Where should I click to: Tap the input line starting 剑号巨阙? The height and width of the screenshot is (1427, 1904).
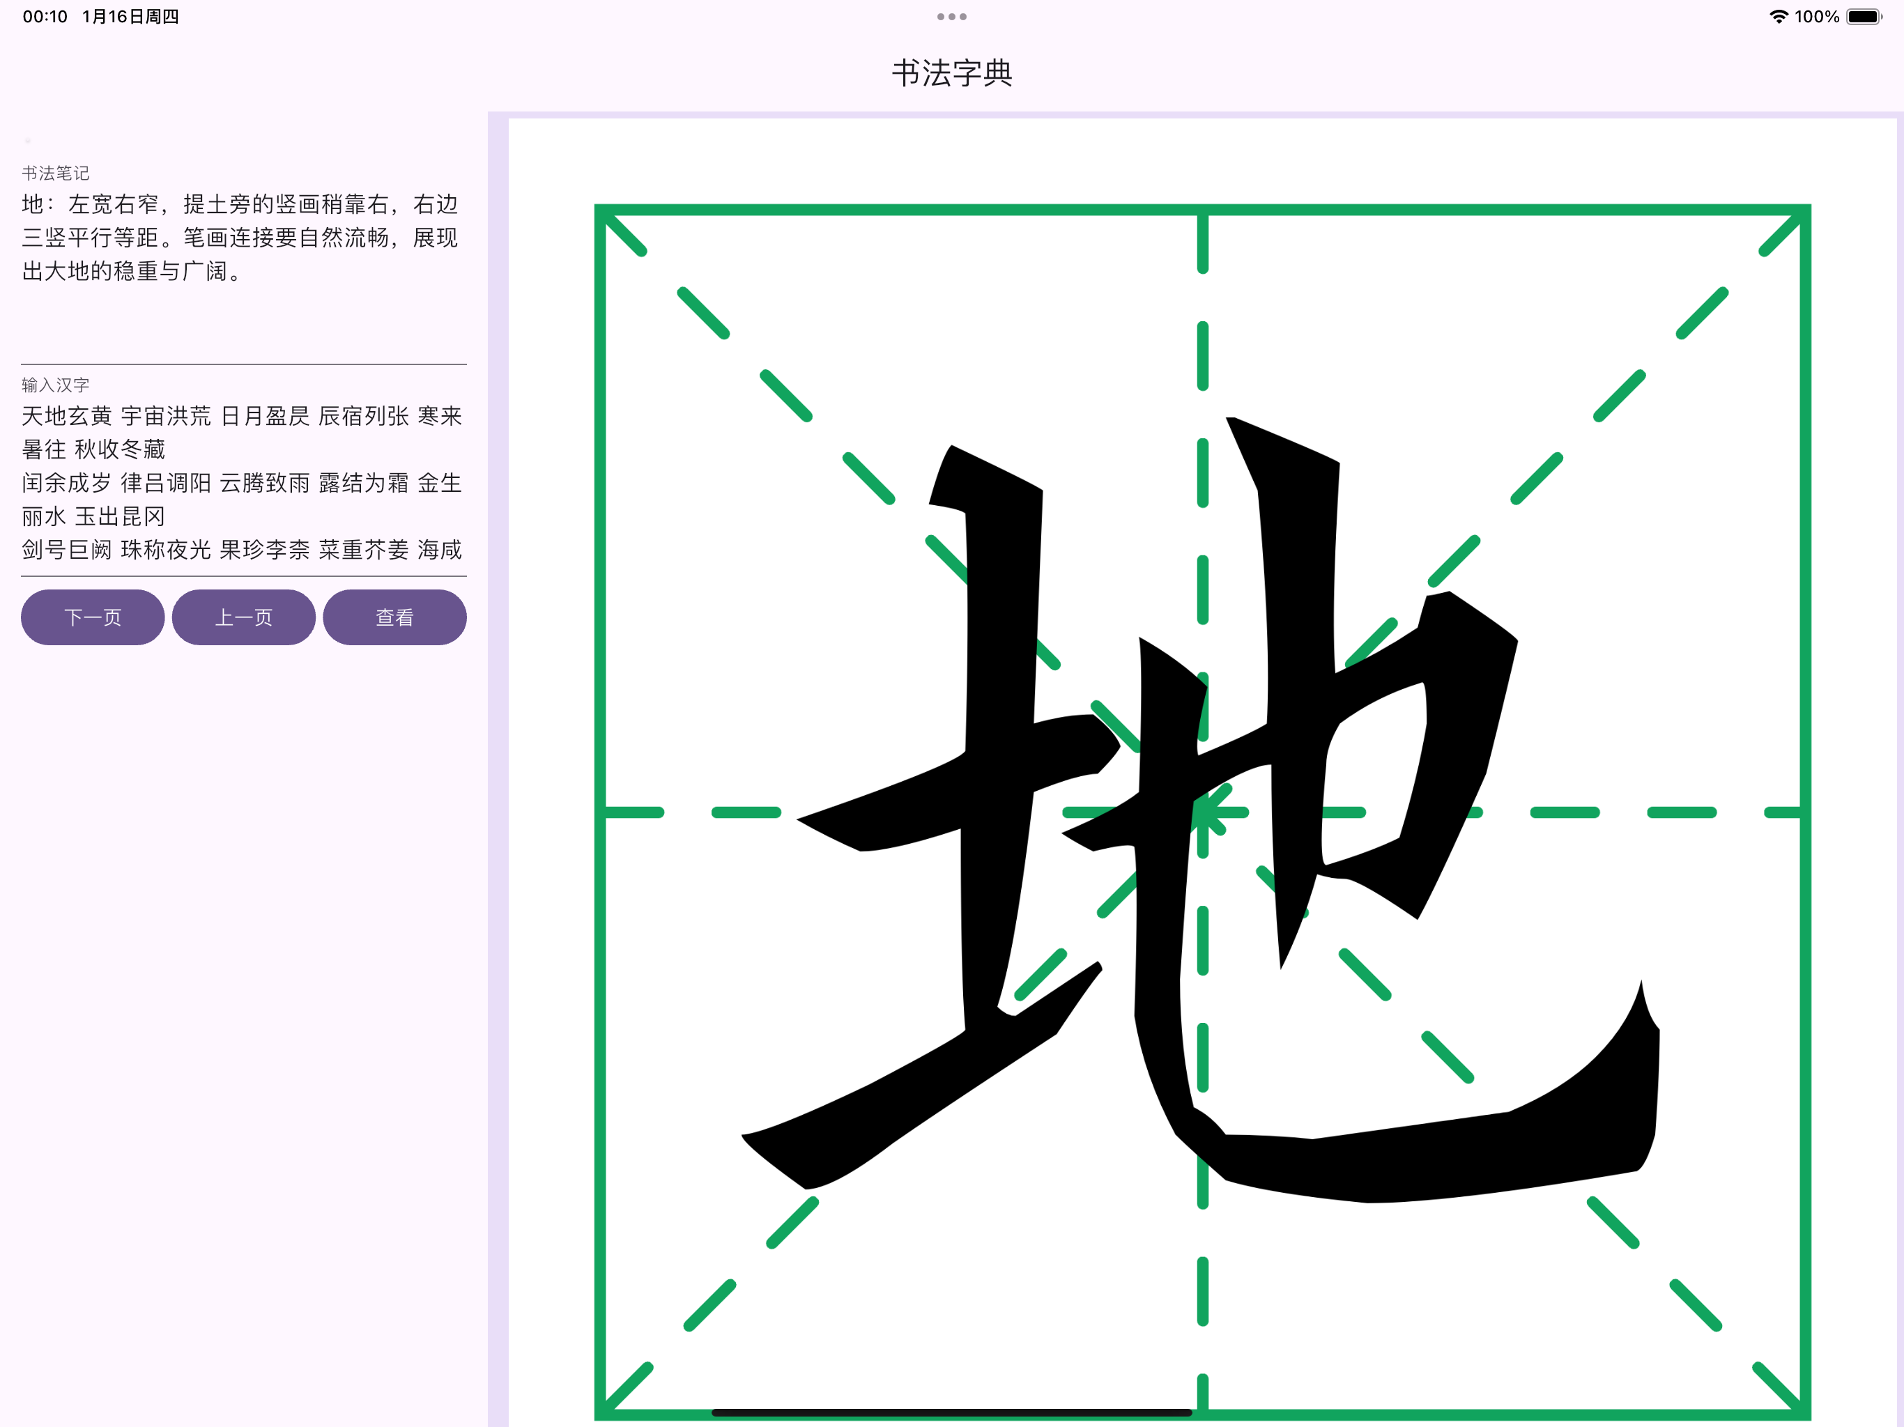[242, 549]
